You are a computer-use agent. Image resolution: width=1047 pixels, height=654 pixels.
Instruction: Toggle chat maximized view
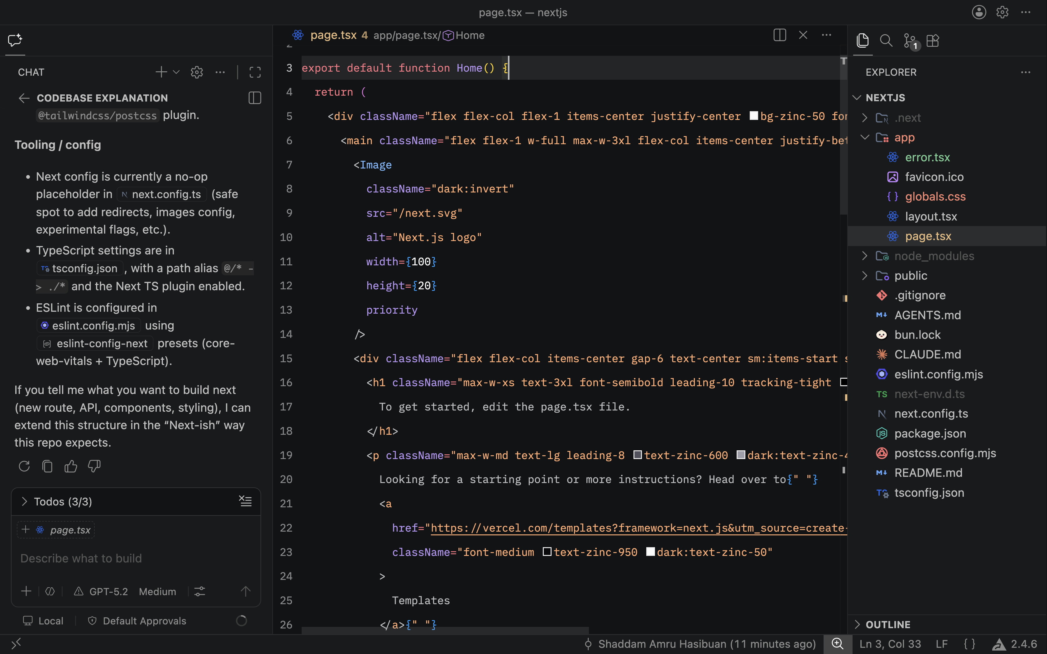pos(255,72)
